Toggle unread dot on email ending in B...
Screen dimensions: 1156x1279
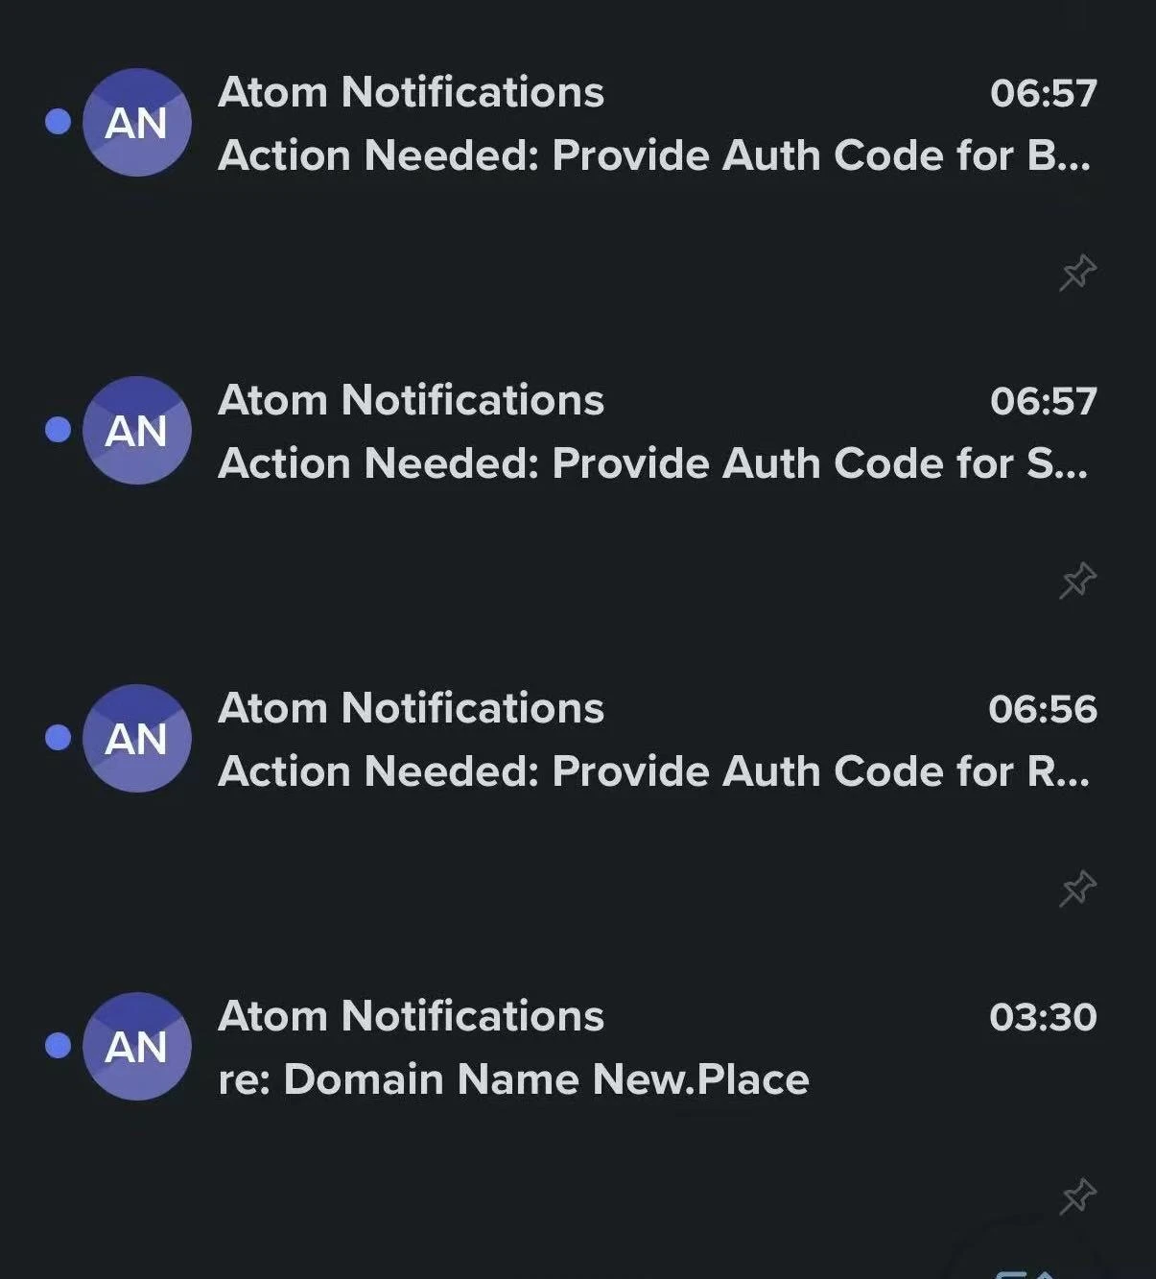click(x=59, y=122)
